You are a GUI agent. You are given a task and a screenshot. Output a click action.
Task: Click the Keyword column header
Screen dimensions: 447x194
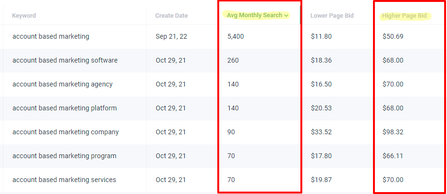[24, 15]
